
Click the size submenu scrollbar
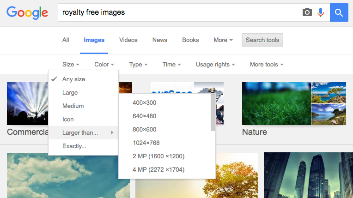click(x=213, y=113)
